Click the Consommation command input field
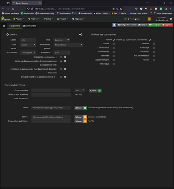The width and height of the screenshot is (174, 189). point(51,91)
